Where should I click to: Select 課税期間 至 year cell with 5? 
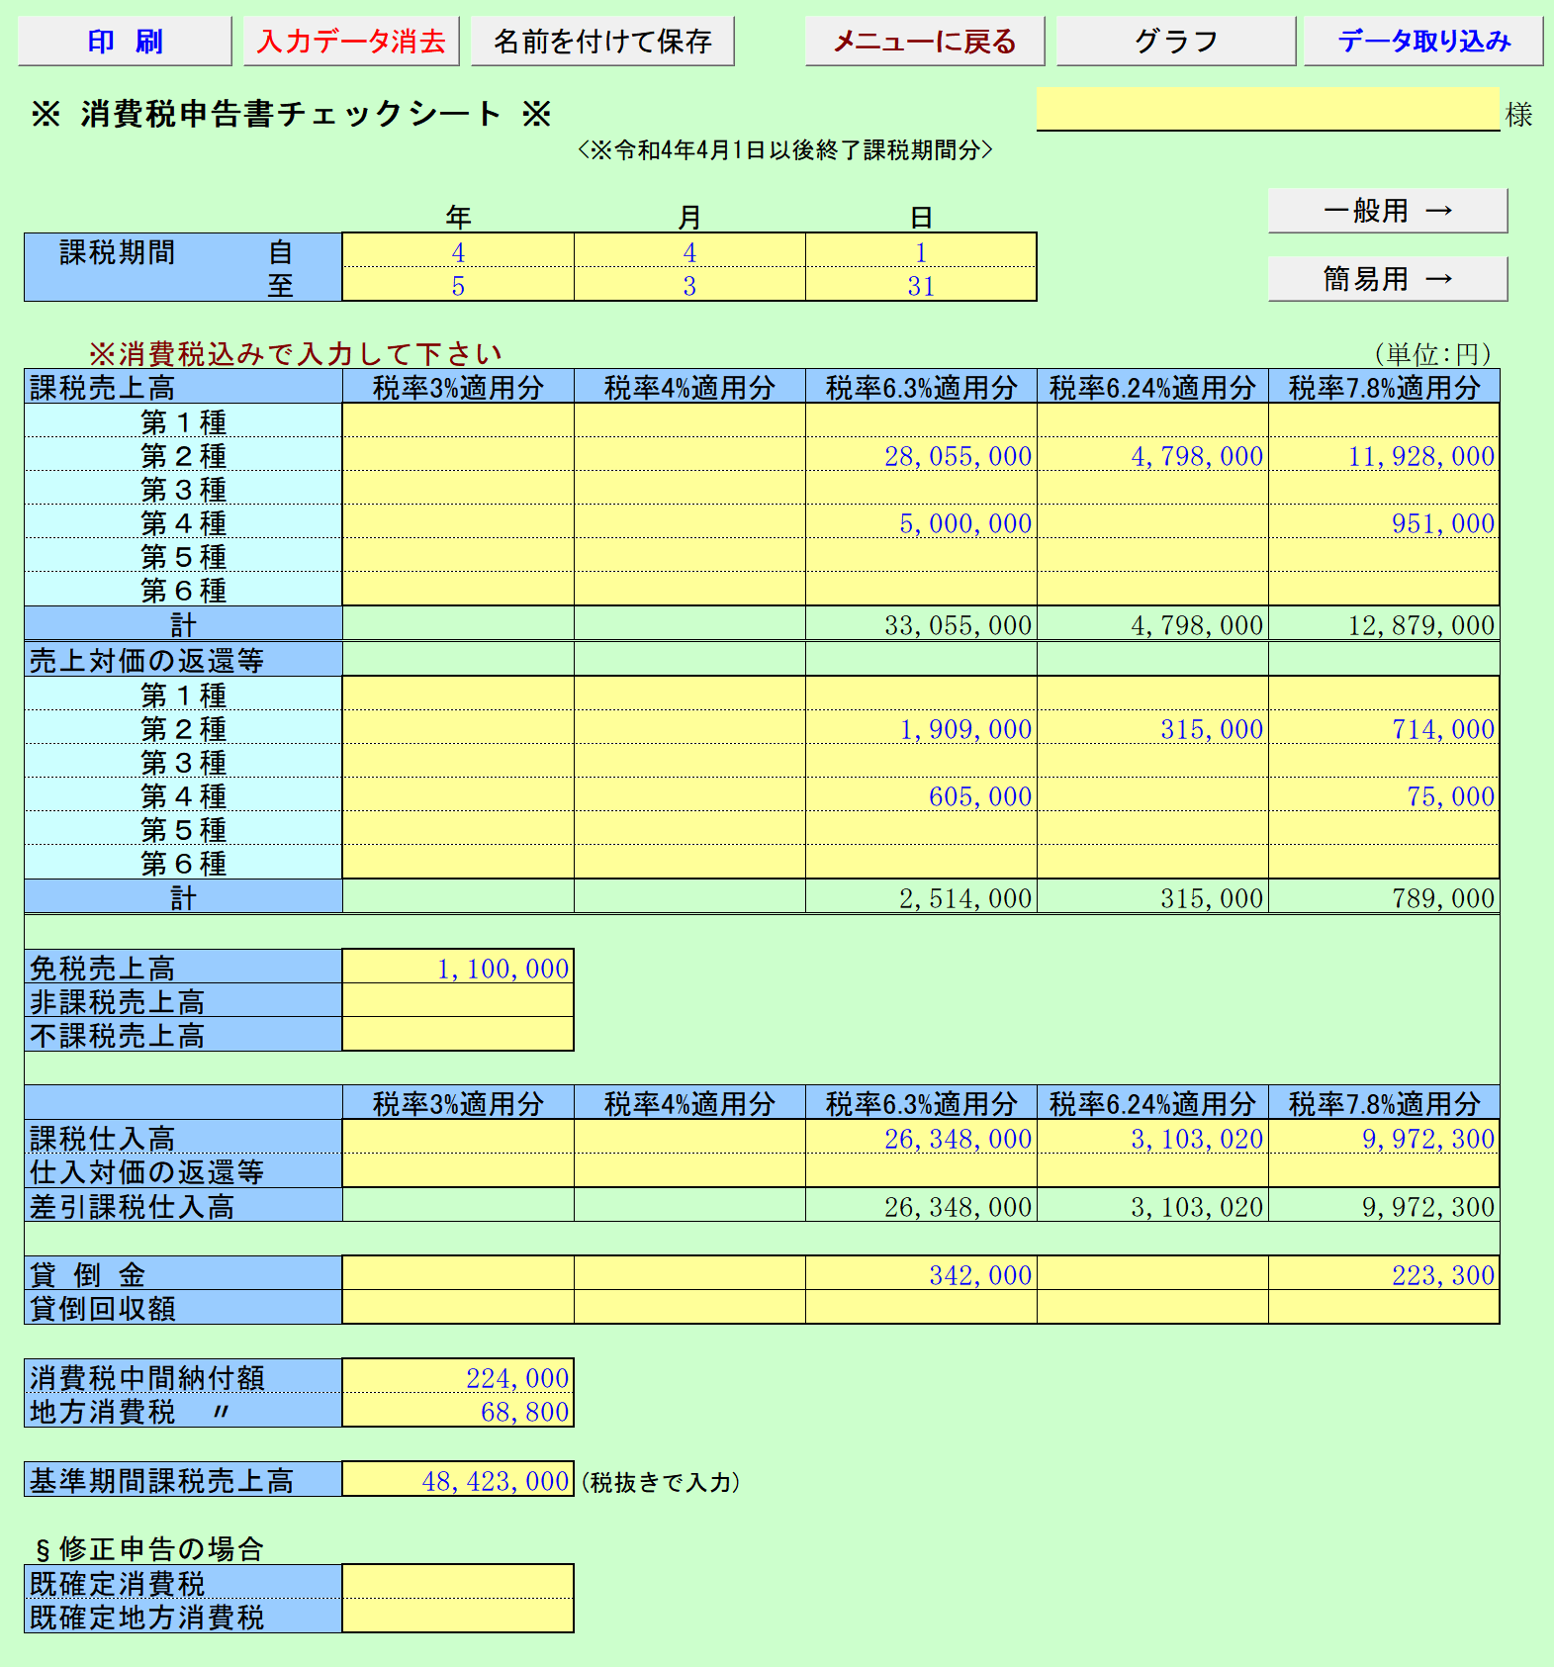click(458, 285)
